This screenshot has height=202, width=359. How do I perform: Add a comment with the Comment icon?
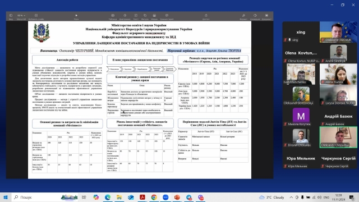pyautogui.click(x=167, y=16)
